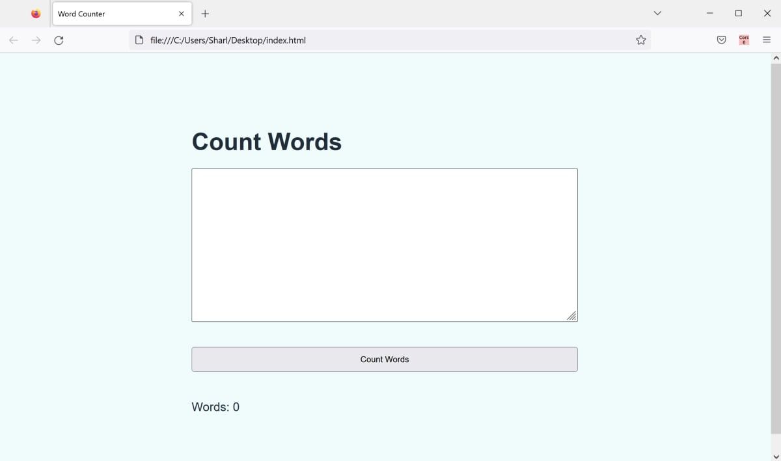Focus the address bar showing index.html path
This screenshot has height=461, width=781.
click(390, 40)
